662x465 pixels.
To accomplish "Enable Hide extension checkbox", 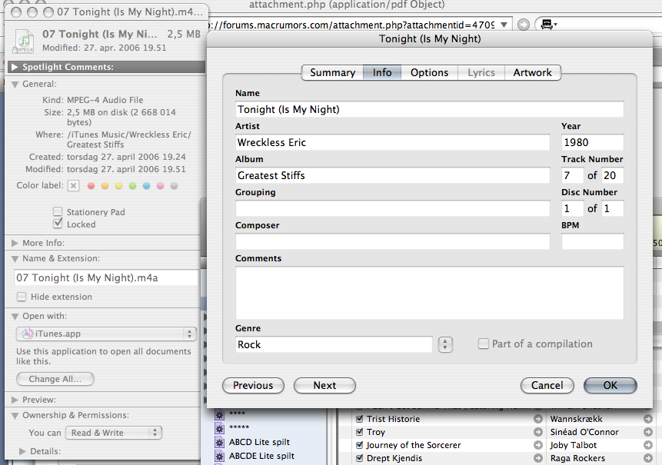I will coord(22,297).
